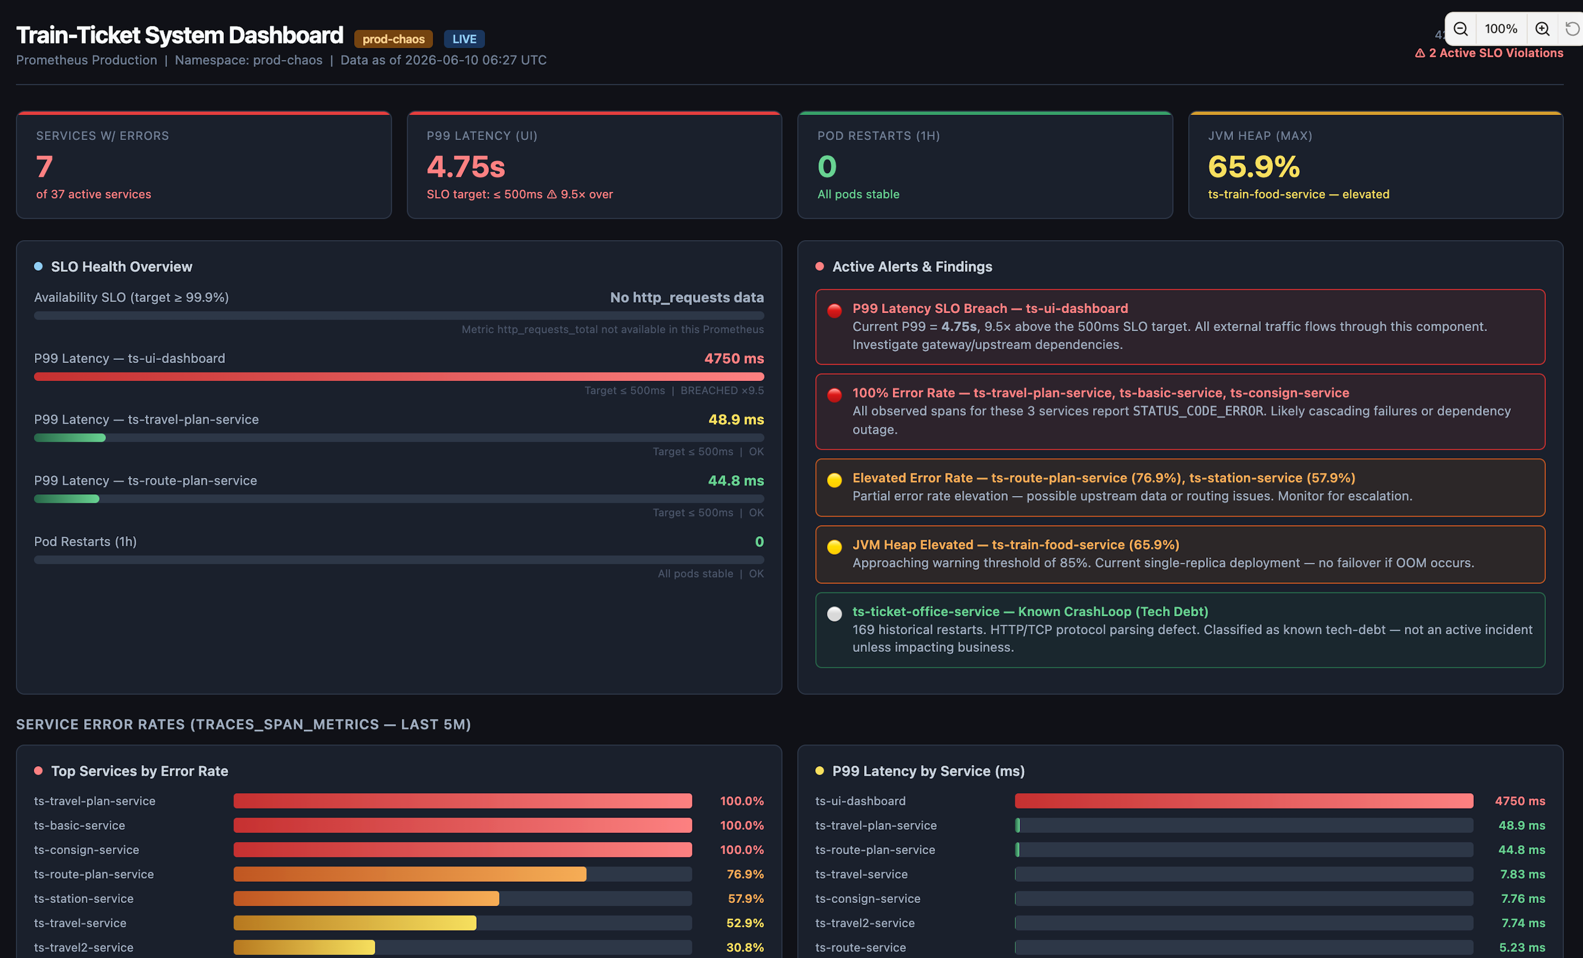The image size is (1583, 958).
Task: Click the reset zoom rotate icon
Action: (x=1572, y=29)
